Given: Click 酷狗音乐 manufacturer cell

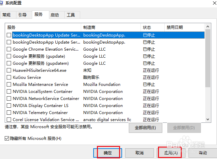Looking at the screenshot, I should click(91, 77).
